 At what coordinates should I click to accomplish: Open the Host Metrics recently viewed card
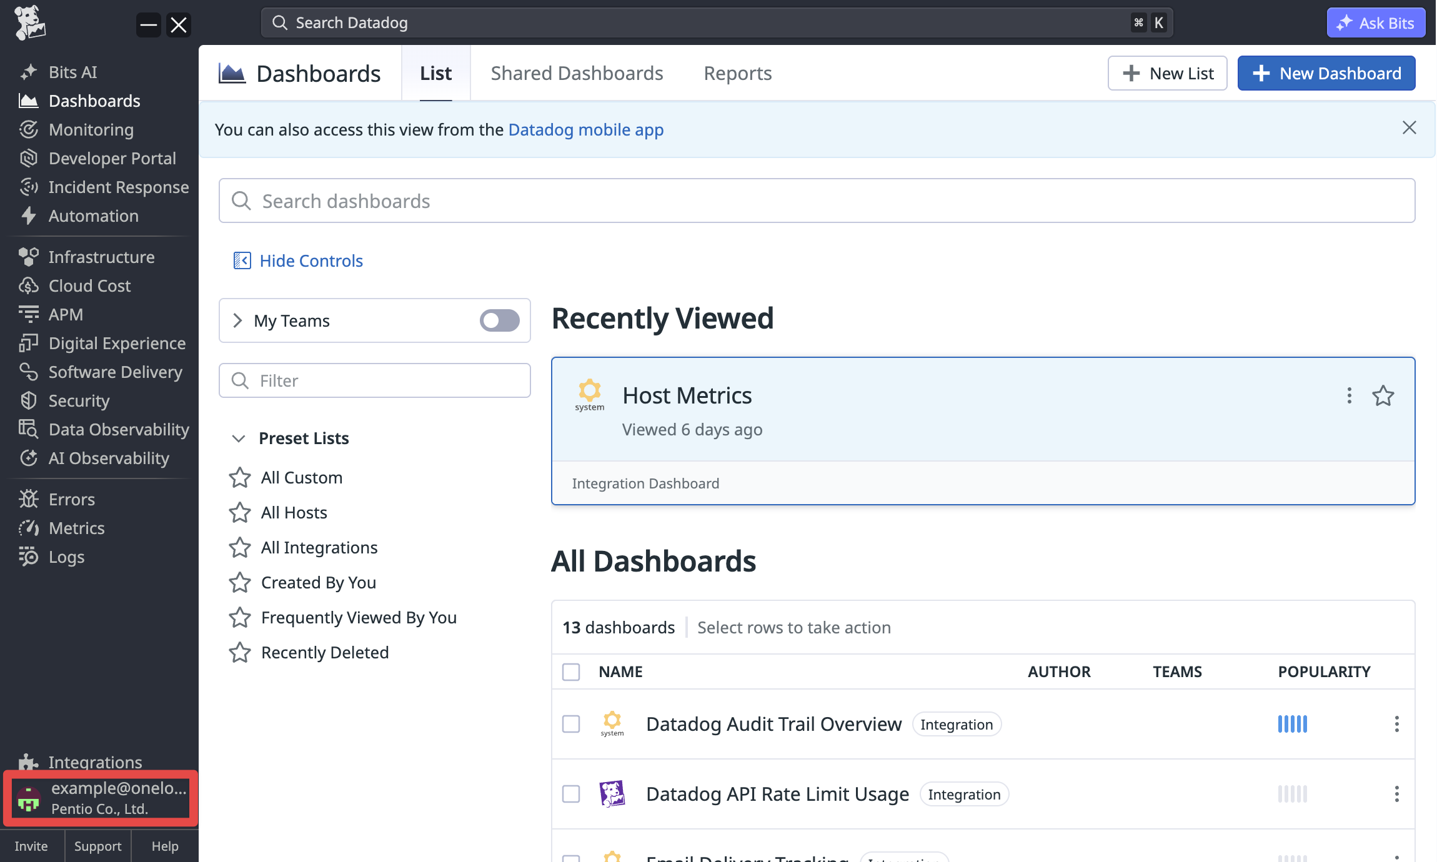coord(983,431)
